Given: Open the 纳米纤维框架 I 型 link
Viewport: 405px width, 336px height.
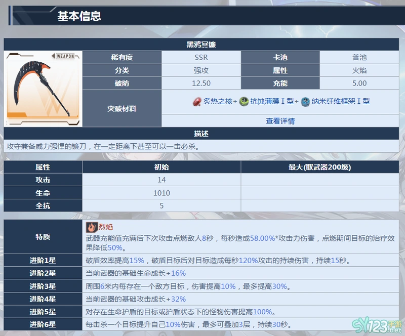Looking at the screenshot, I should coord(340,101).
